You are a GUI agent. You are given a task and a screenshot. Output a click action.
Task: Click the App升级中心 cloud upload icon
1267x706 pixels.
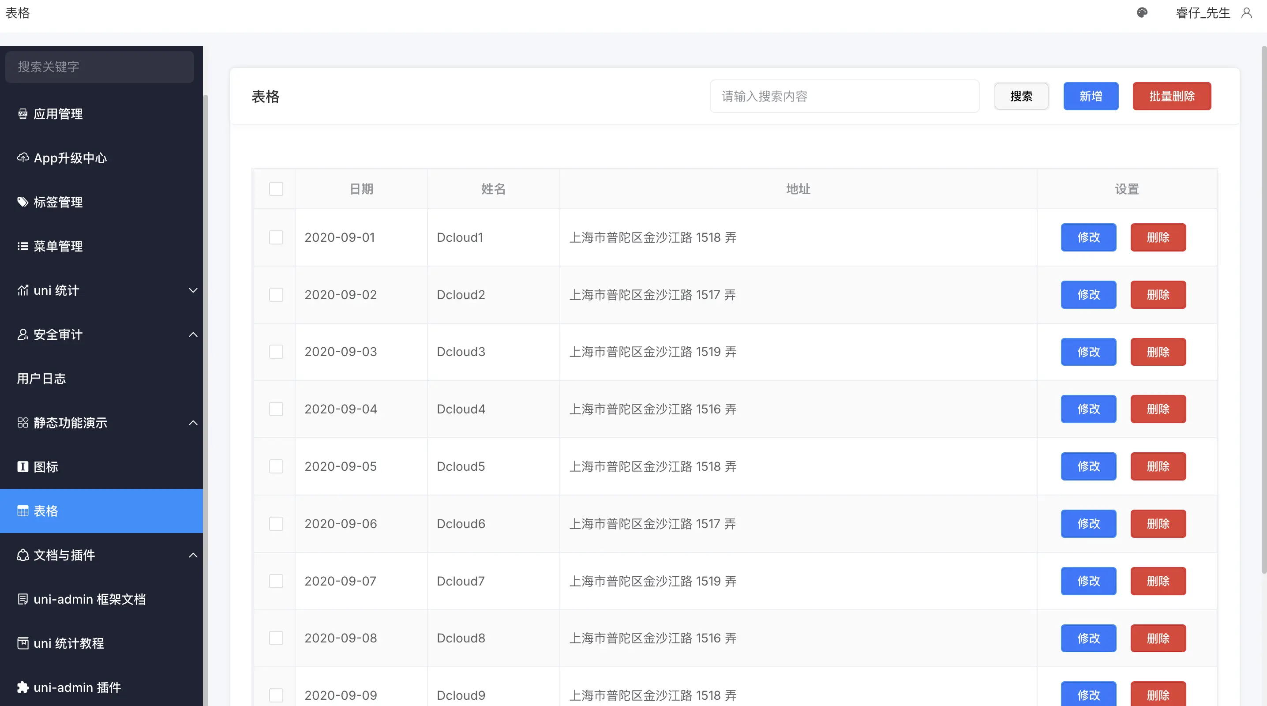(22, 158)
